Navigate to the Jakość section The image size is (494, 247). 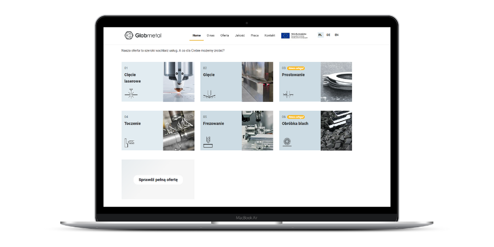point(240,35)
